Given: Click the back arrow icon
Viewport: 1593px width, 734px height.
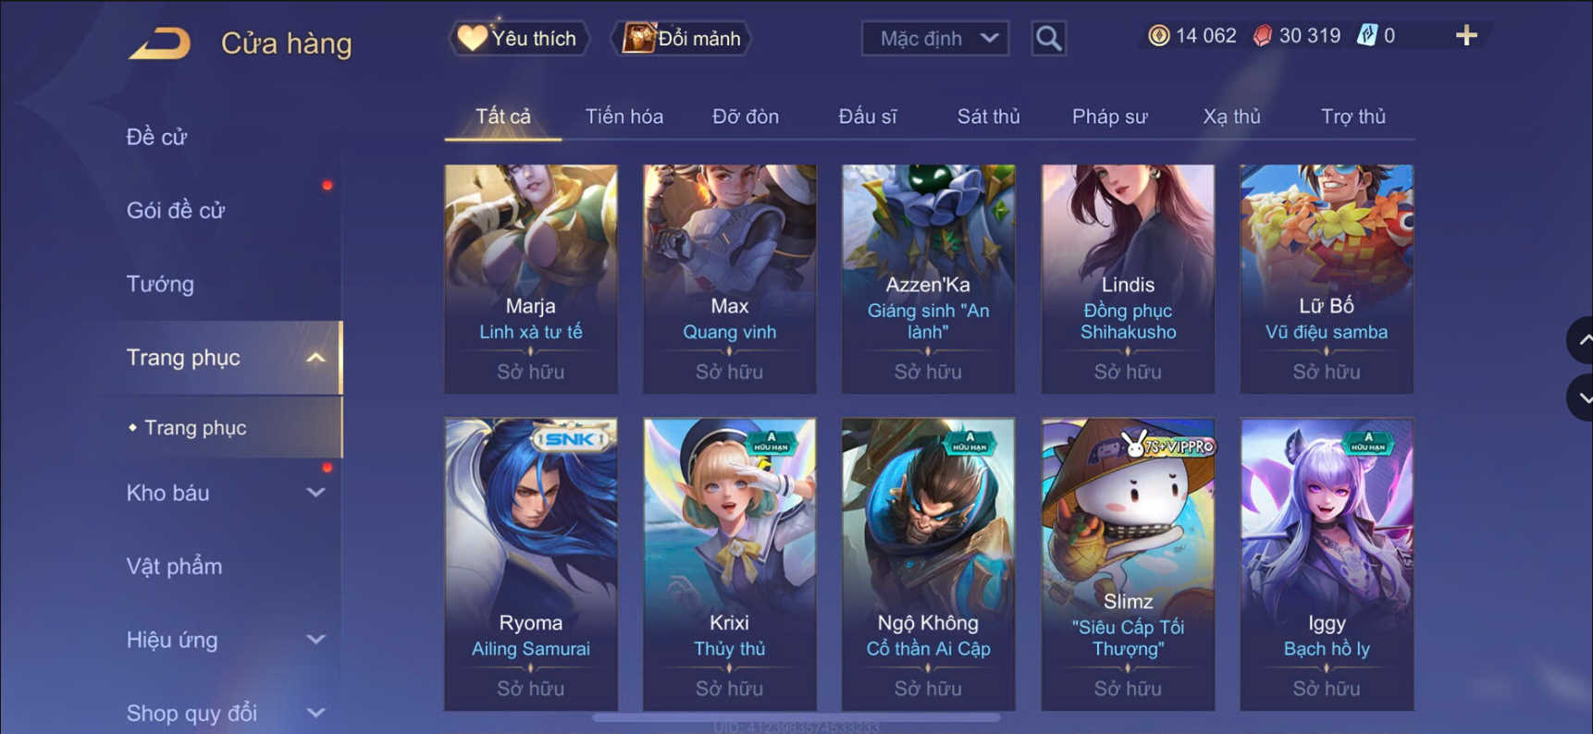Looking at the screenshot, I should [x=159, y=43].
